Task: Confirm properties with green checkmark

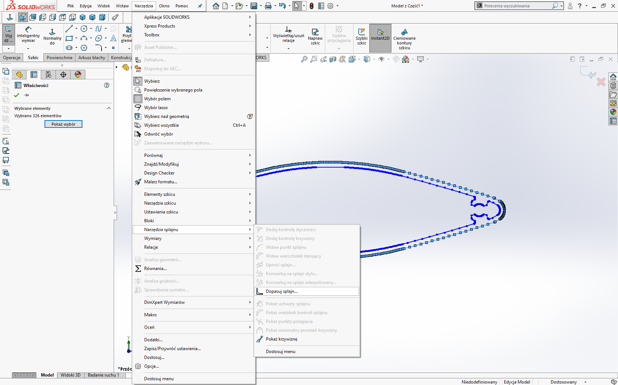Action: pyautogui.click(x=16, y=95)
